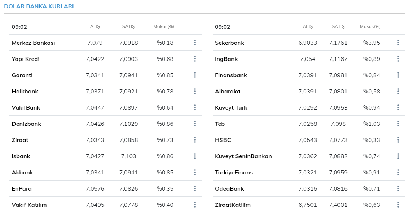Open three-dot menu beside Denizbank

[x=195, y=124]
